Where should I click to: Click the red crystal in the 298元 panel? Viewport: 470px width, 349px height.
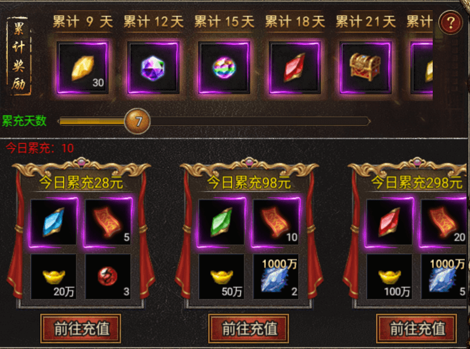pos(389,223)
